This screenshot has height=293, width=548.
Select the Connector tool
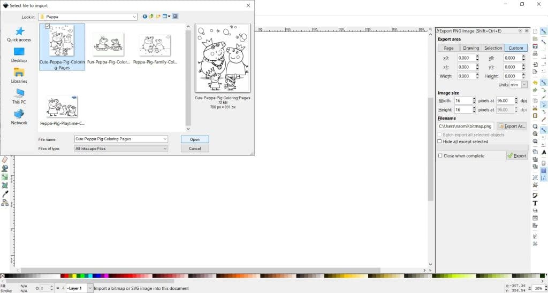(4, 203)
